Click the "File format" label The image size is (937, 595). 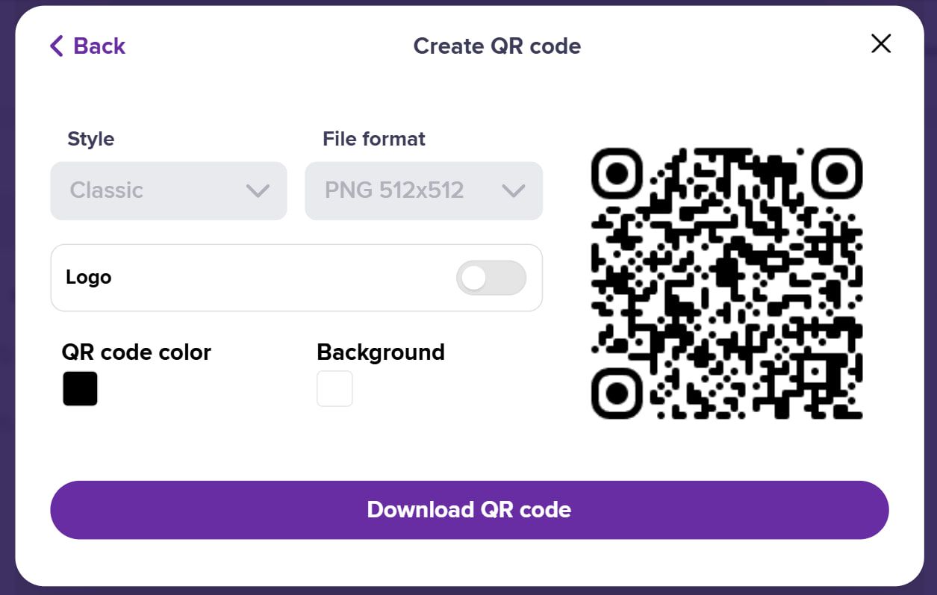click(374, 139)
